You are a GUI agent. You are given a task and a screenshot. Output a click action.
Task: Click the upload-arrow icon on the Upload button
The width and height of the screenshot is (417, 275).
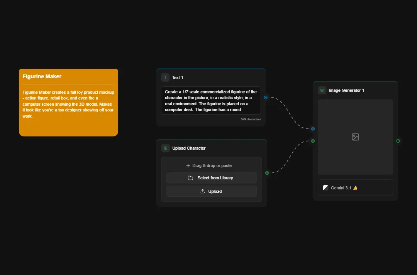[202, 191]
